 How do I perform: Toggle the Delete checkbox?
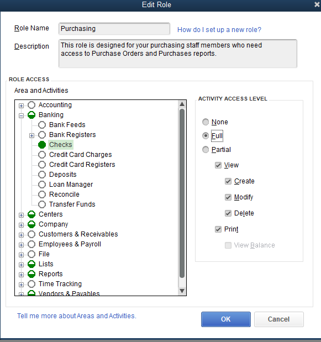(x=228, y=213)
